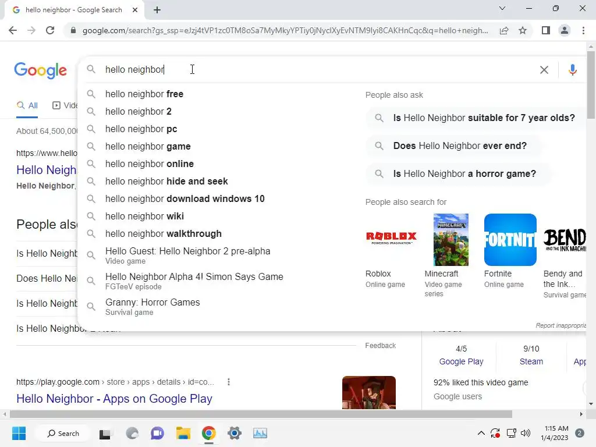Click the horizontal scrollbar thumb

pyautogui.click(x=261, y=414)
